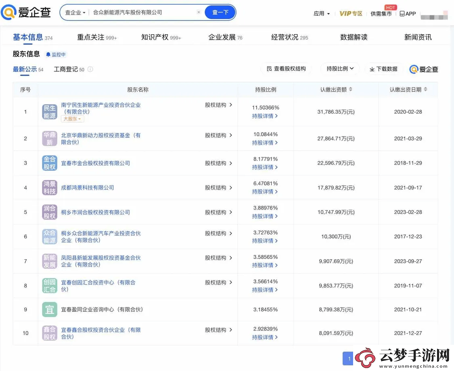Go to page 1 in pagination
Screen dimensions: 454x371
348,358
